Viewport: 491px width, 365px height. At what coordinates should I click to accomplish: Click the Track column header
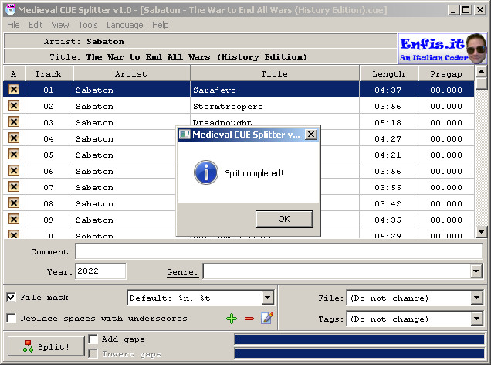click(49, 73)
